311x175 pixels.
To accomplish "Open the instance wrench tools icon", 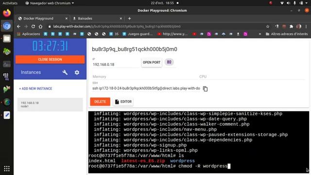I will 65,72.
